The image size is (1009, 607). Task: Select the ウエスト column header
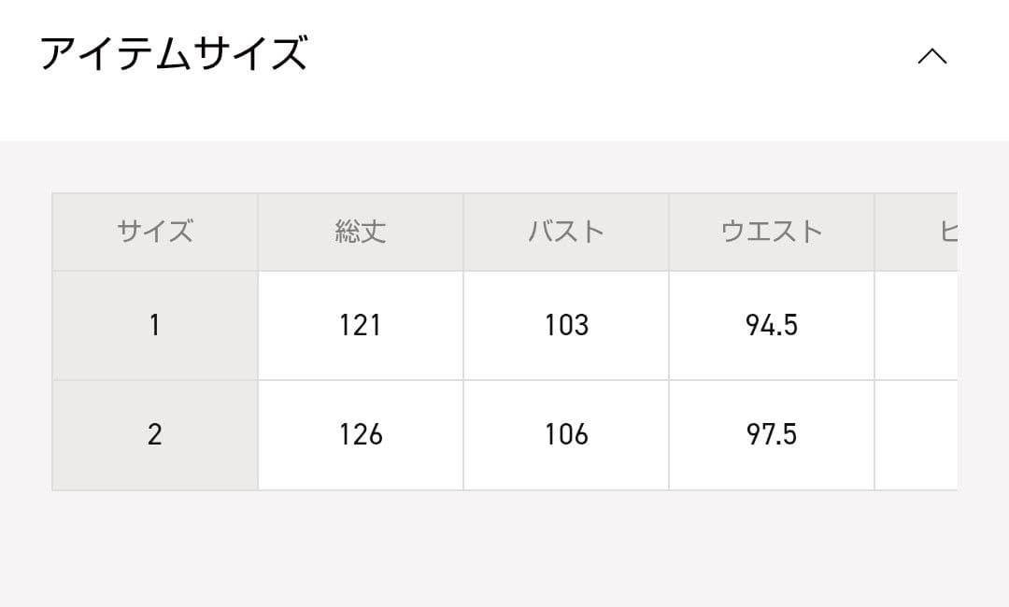[771, 231]
